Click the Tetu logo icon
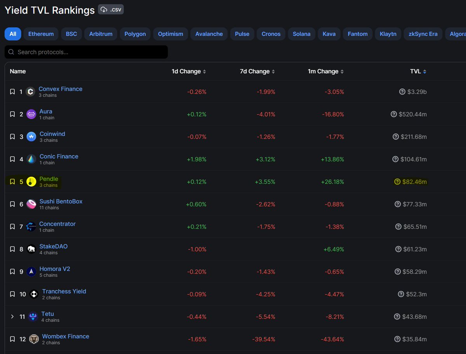Screen dimensions: 466x354 (x=33, y=317)
